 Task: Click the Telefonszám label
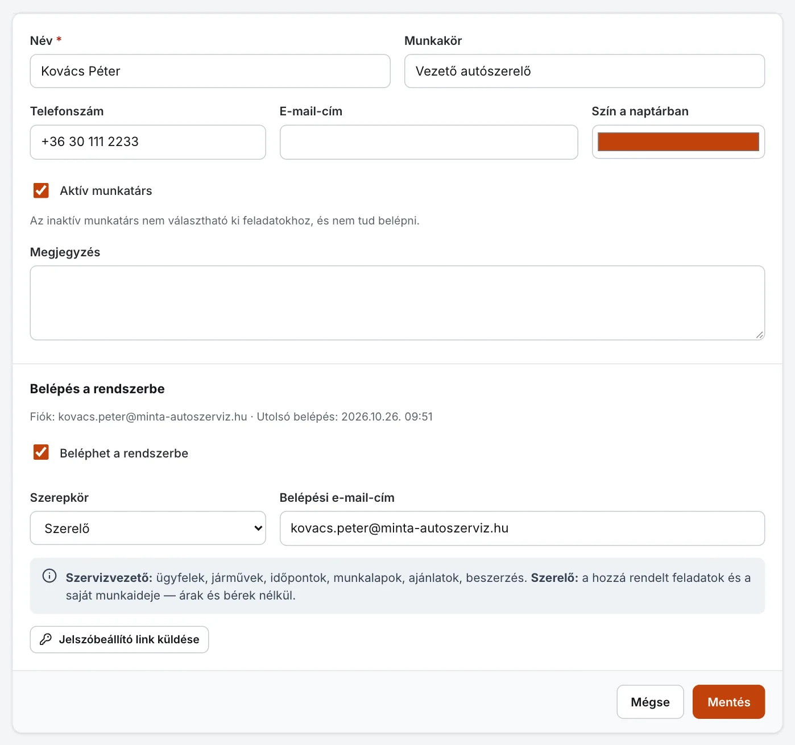point(67,111)
